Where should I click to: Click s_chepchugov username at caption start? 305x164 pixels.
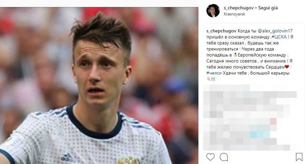click(221, 31)
